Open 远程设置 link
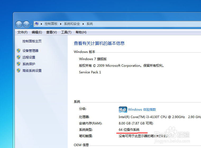Viewport: 201px width, 148px height. coord(29,57)
